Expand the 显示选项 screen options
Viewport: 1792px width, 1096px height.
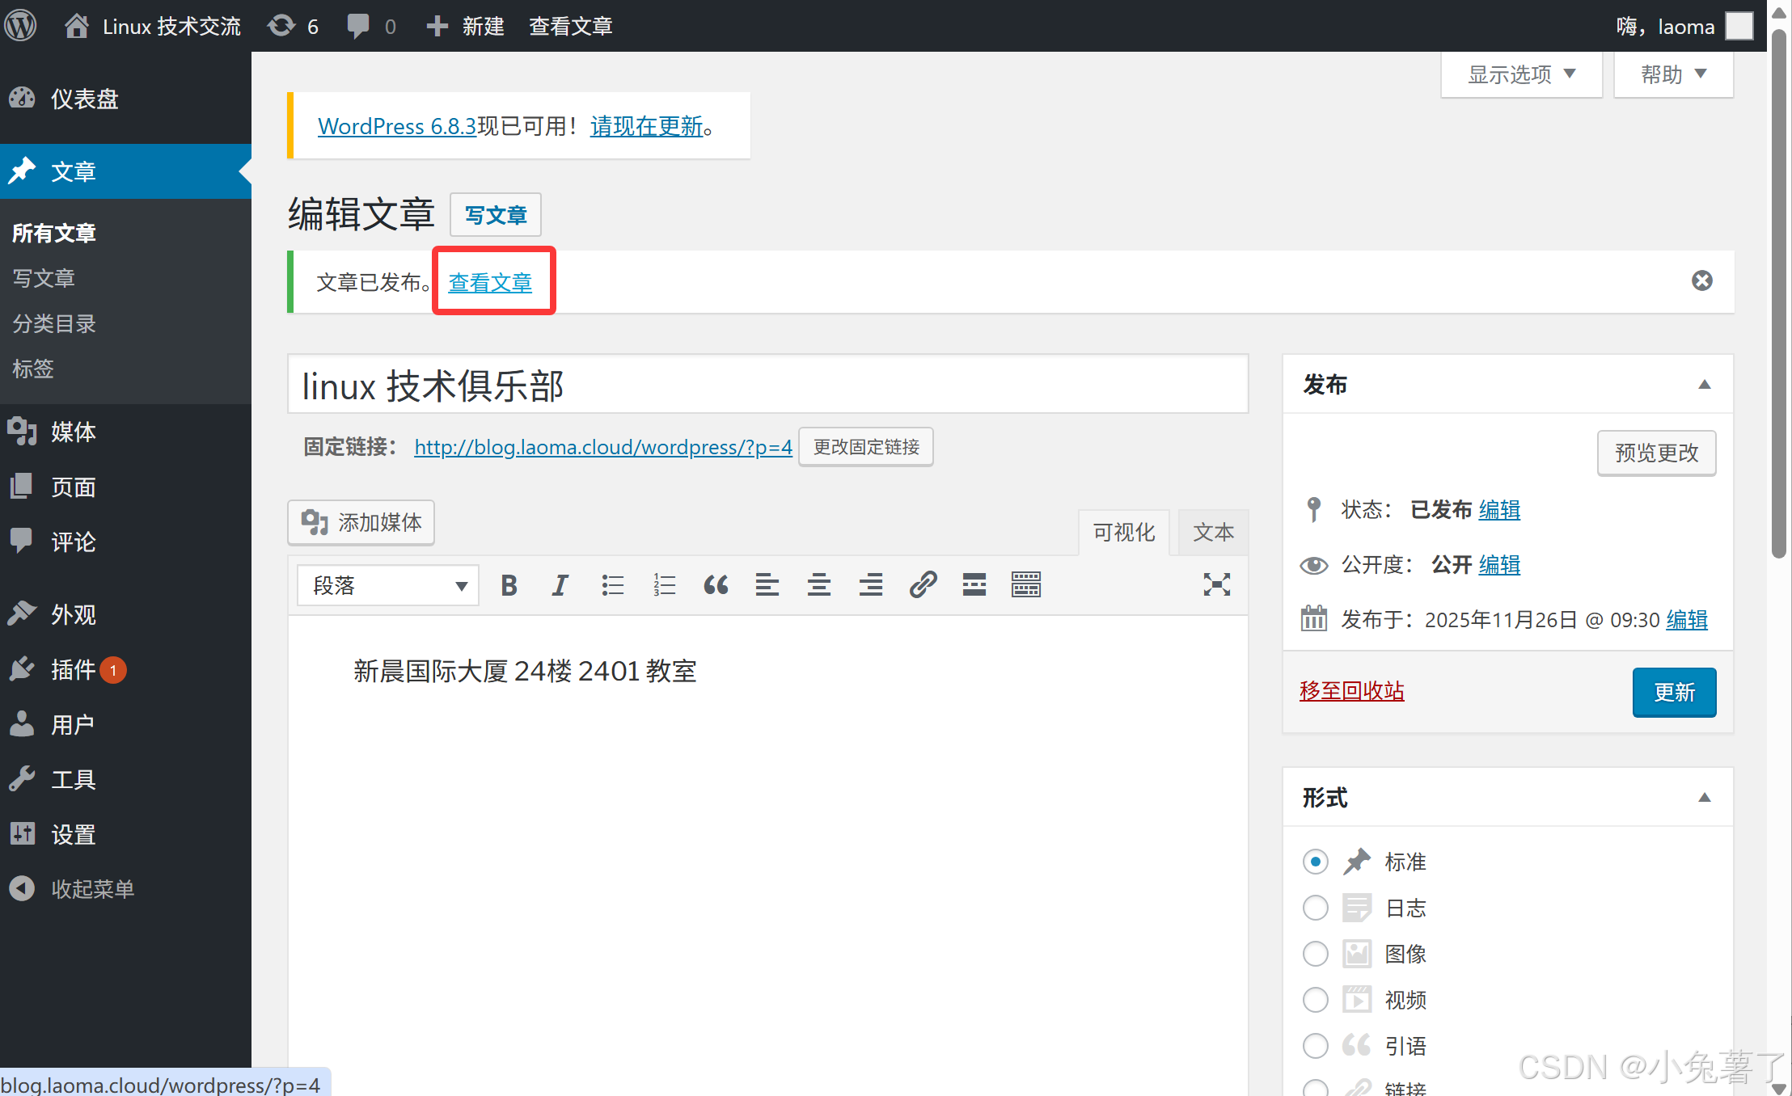[1521, 74]
